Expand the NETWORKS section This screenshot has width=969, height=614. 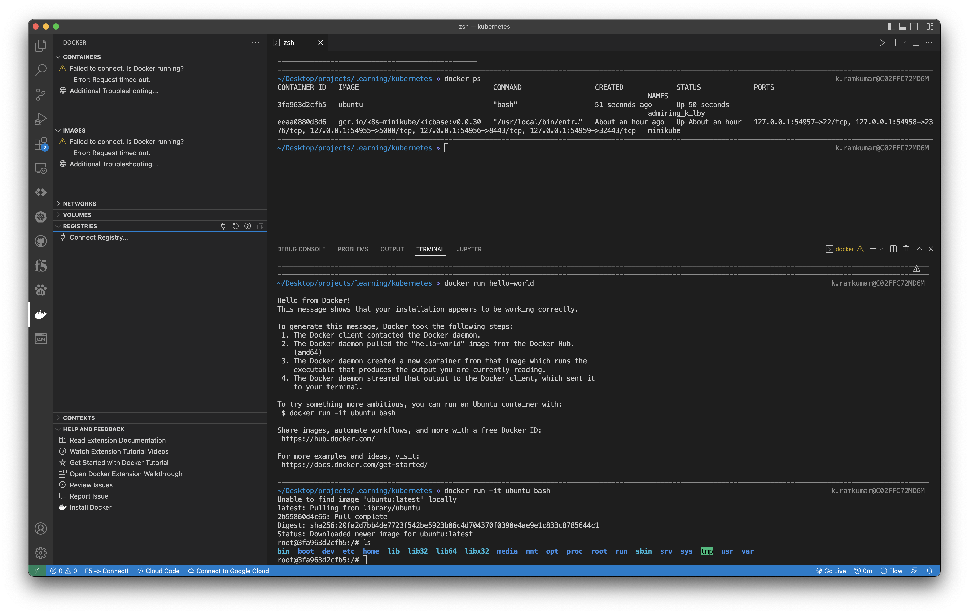(79, 203)
